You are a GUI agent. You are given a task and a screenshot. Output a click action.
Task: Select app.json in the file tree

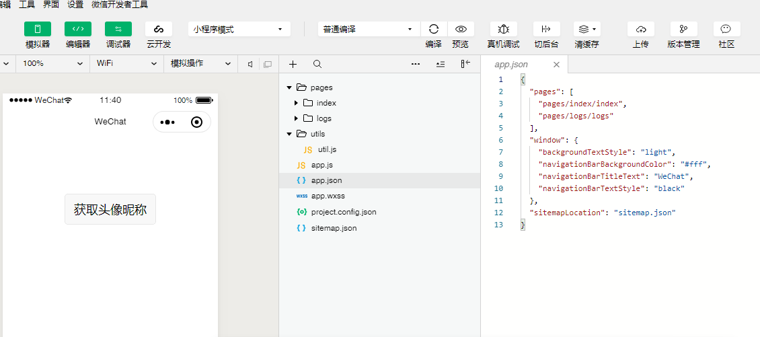379,180
